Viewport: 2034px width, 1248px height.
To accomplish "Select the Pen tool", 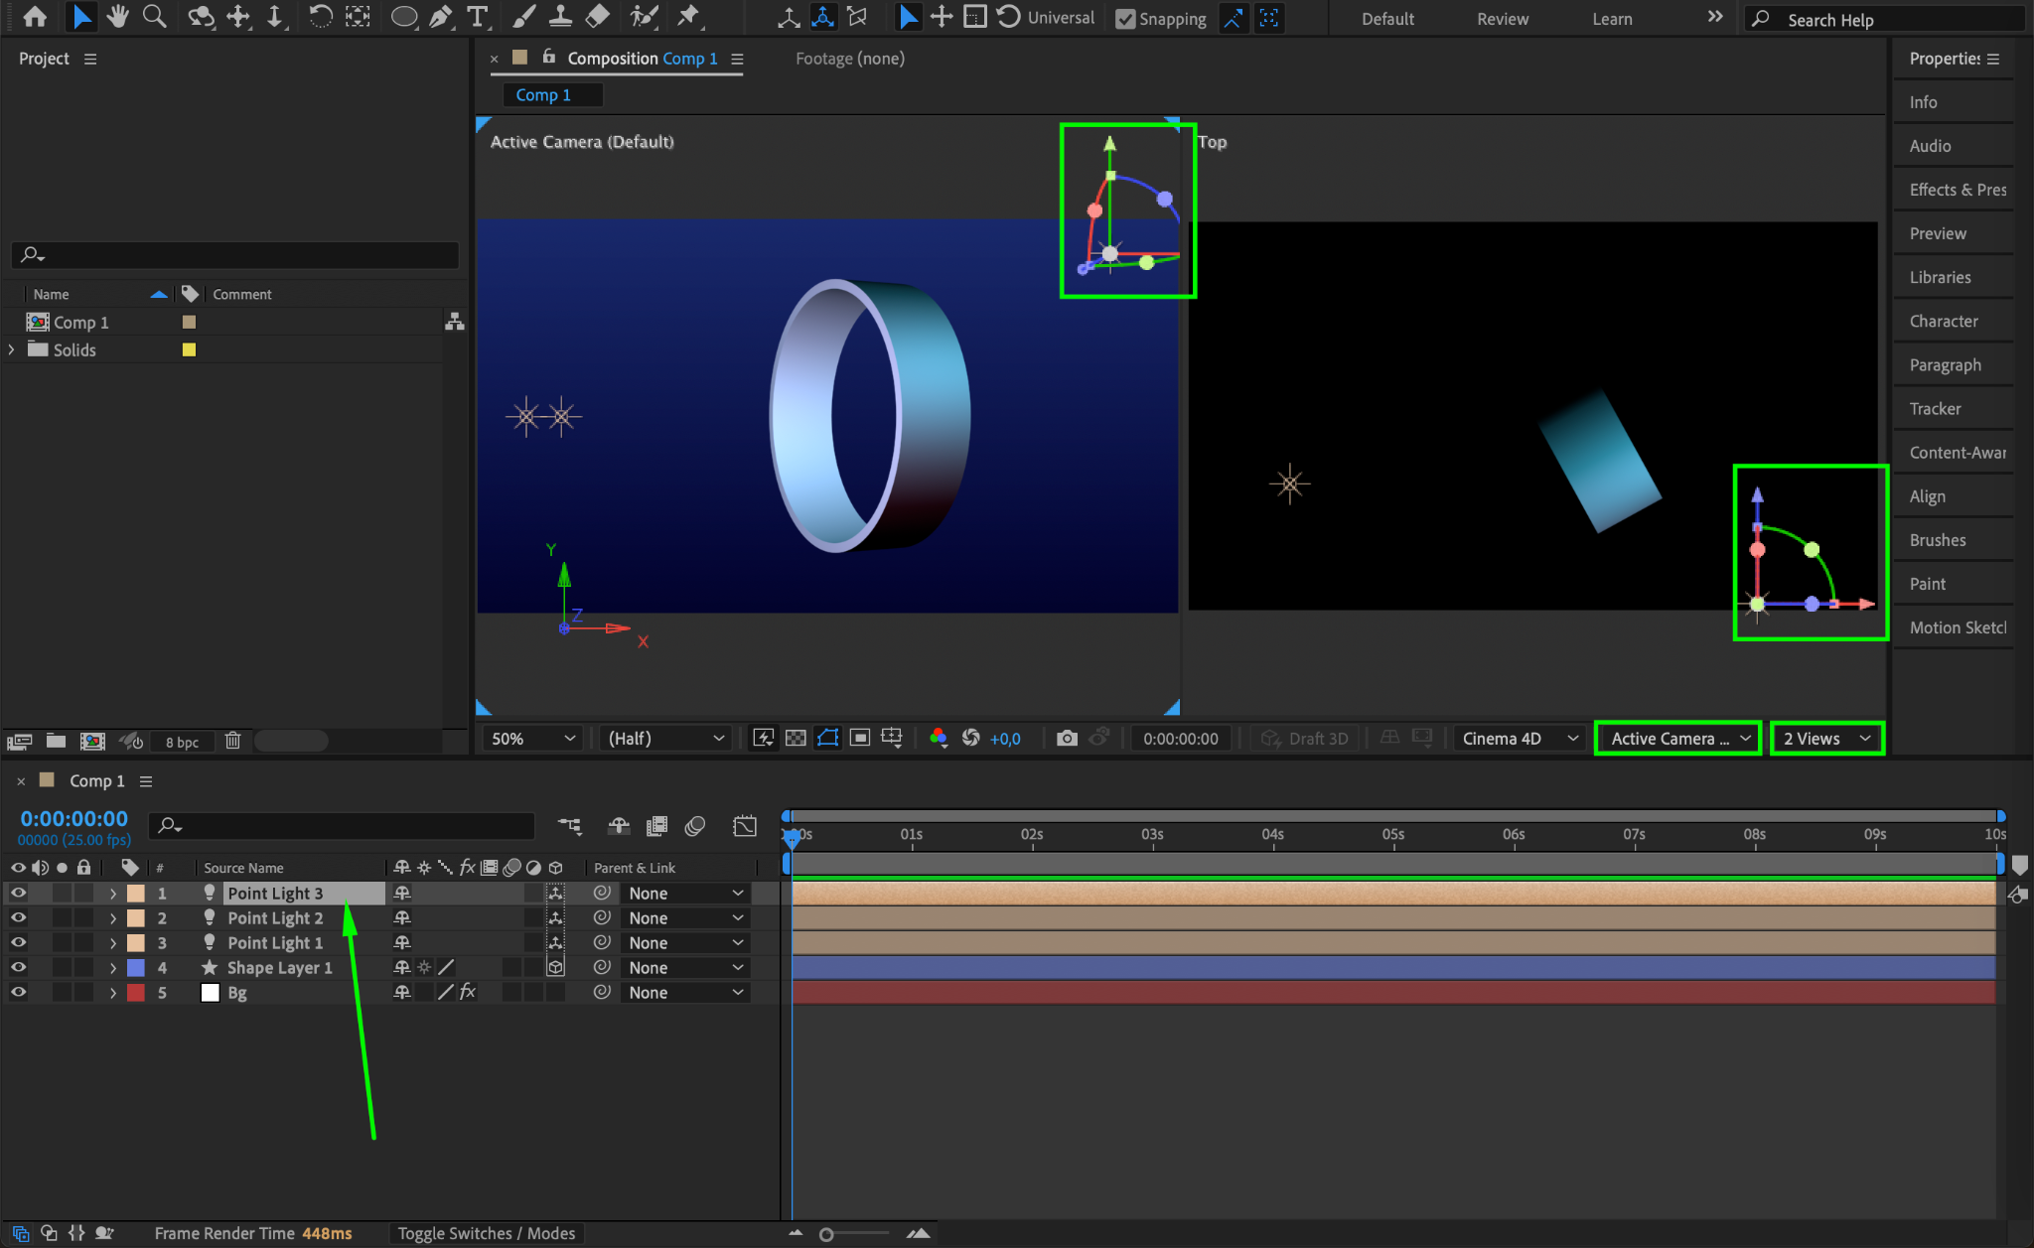I will click(441, 17).
